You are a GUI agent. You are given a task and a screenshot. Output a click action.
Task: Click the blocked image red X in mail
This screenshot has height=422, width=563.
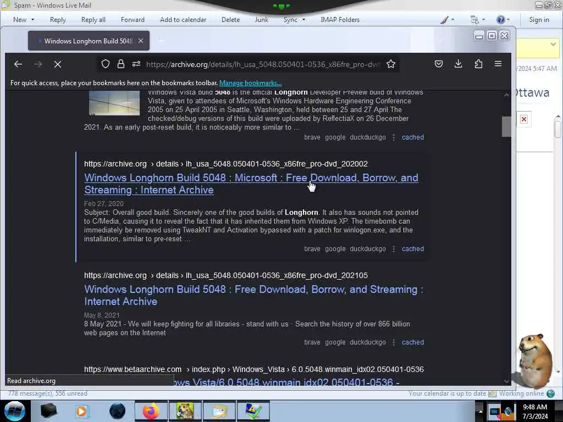pos(524,119)
